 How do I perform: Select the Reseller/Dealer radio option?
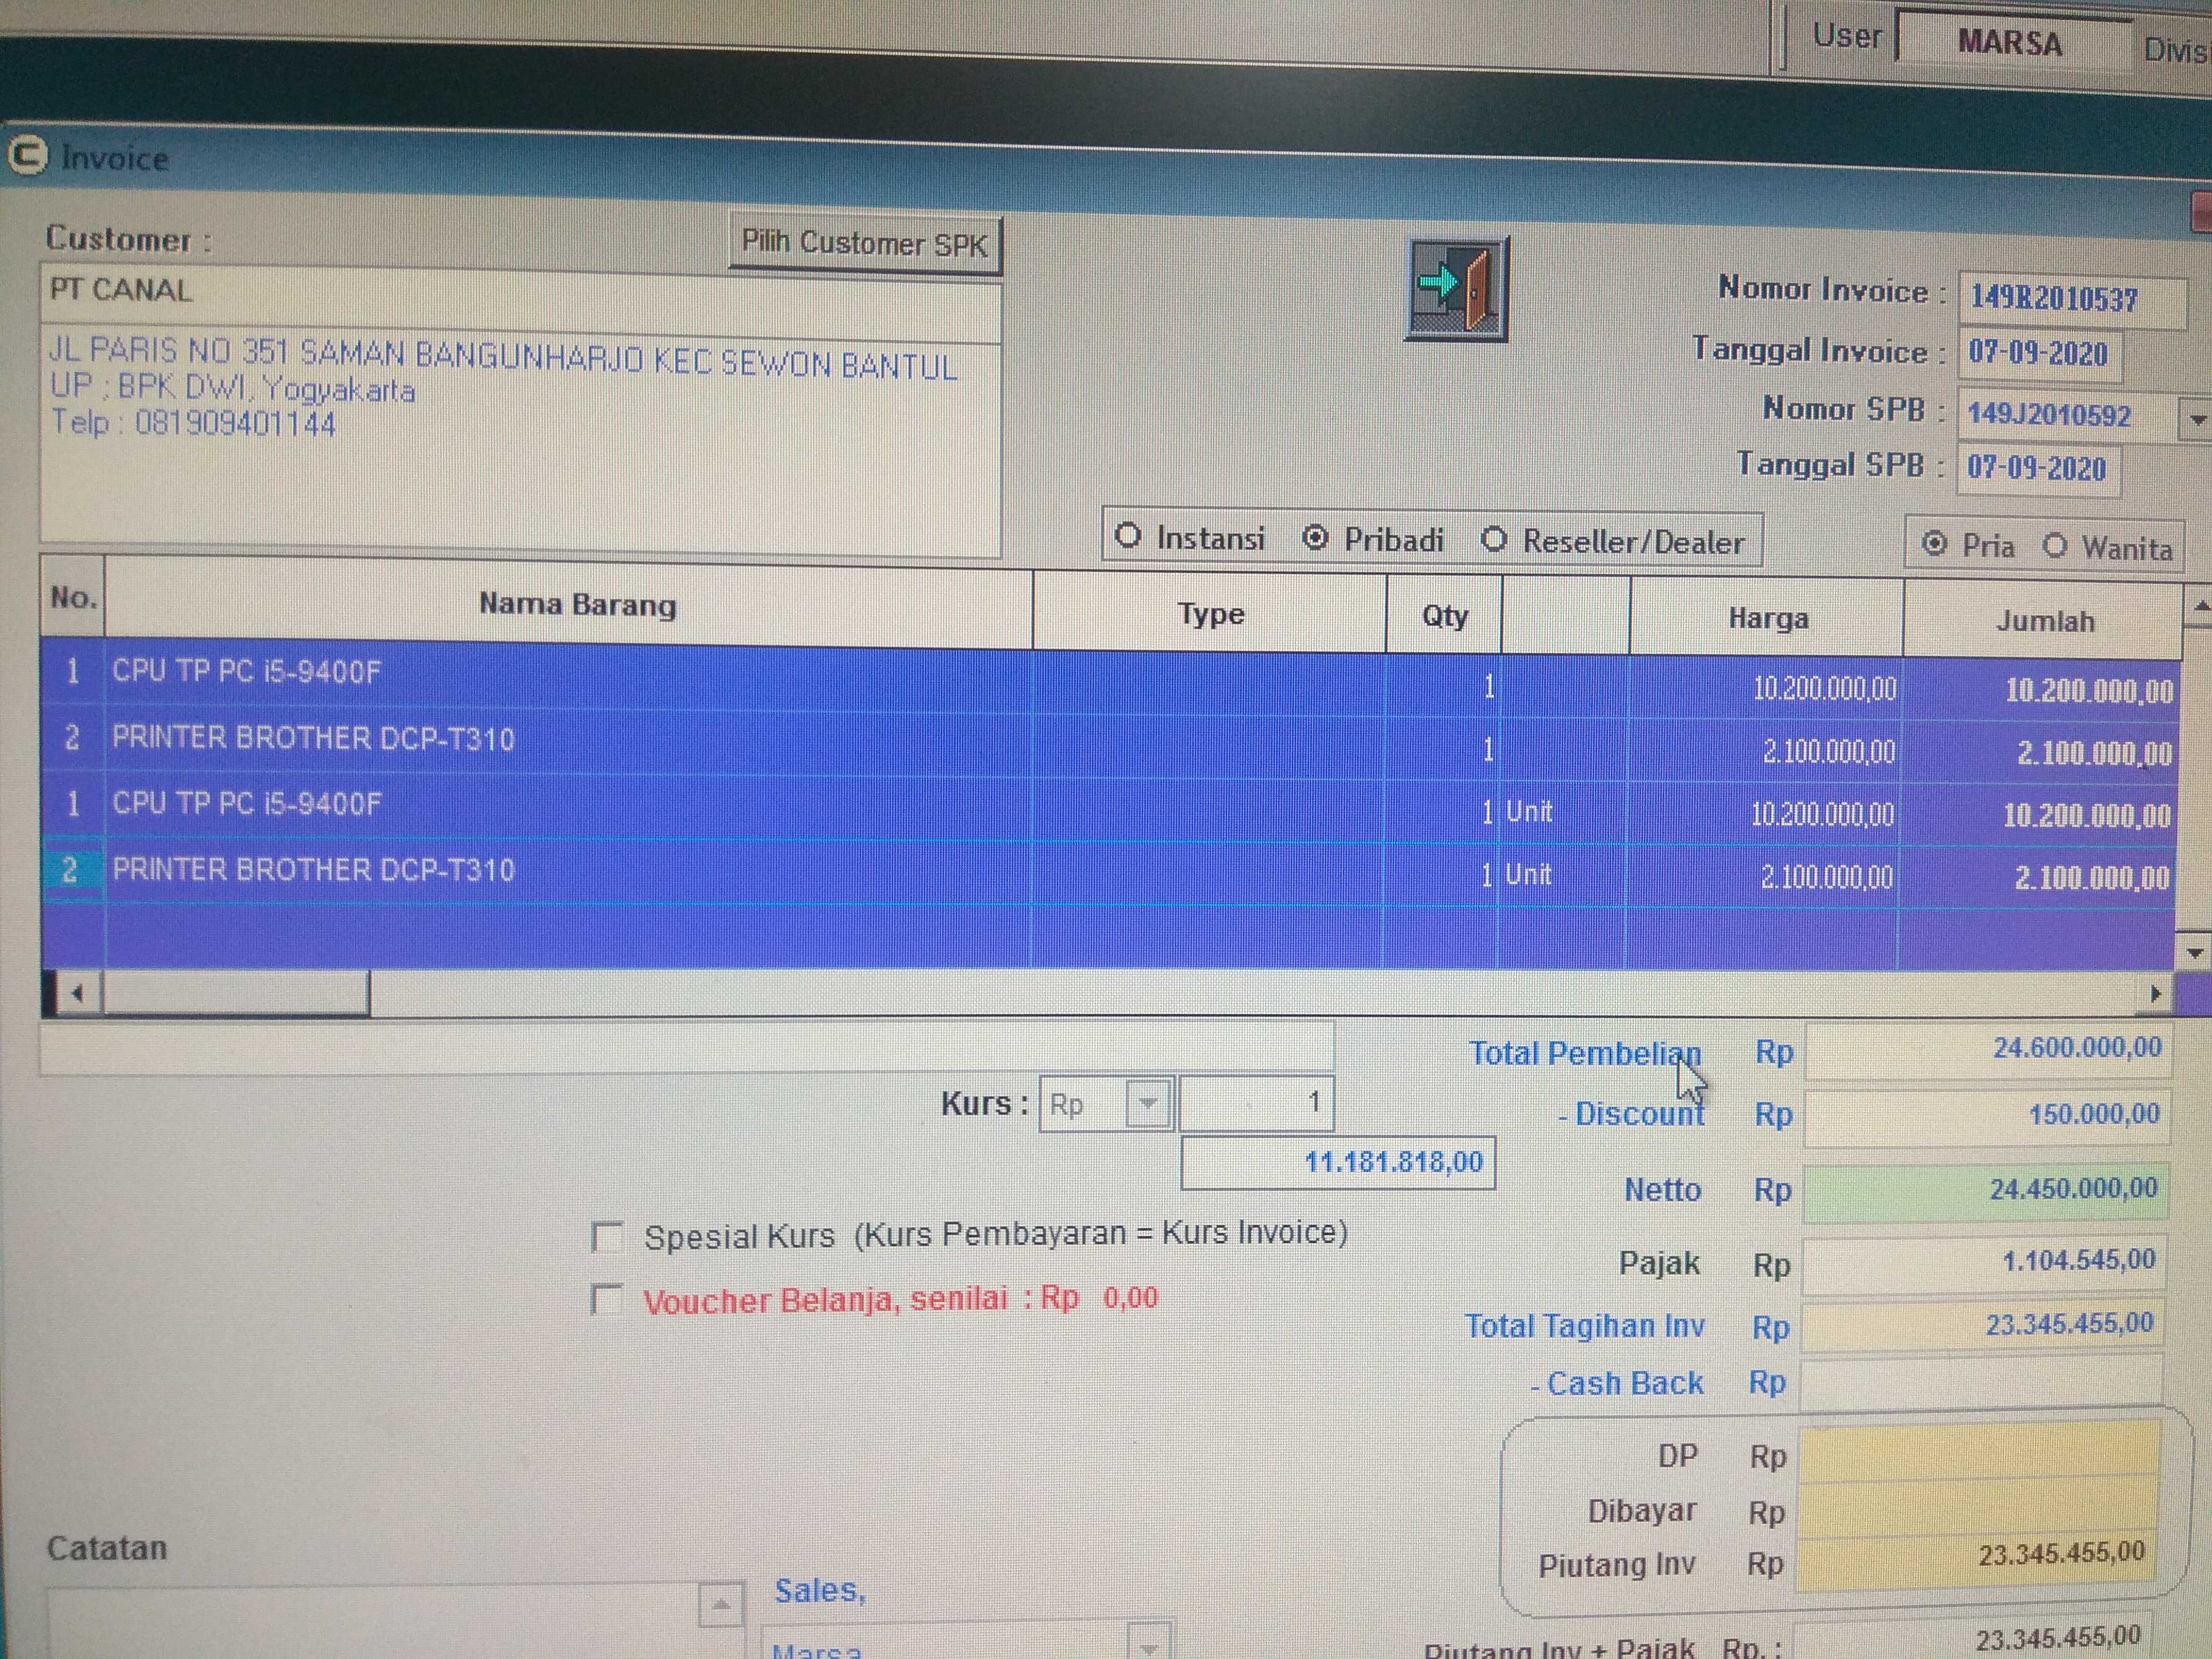[x=1494, y=540]
